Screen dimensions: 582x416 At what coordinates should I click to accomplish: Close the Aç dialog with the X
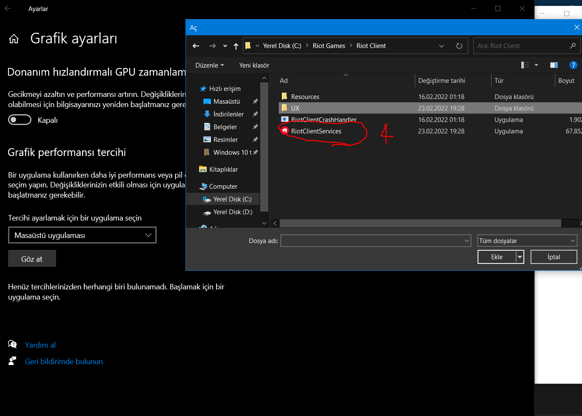pyautogui.click(x=576, y=27)
